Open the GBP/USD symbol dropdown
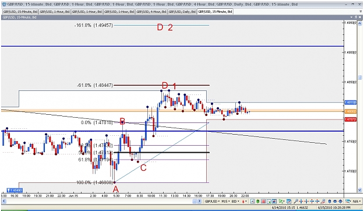This screenshot has width=364, height=211. (x=212, y=201)
